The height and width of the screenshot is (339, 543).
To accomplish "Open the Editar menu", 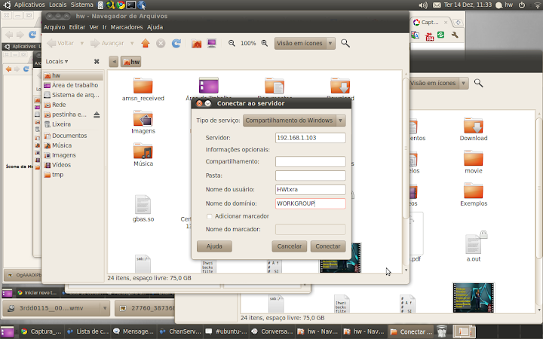I will [x=77, y=27].
